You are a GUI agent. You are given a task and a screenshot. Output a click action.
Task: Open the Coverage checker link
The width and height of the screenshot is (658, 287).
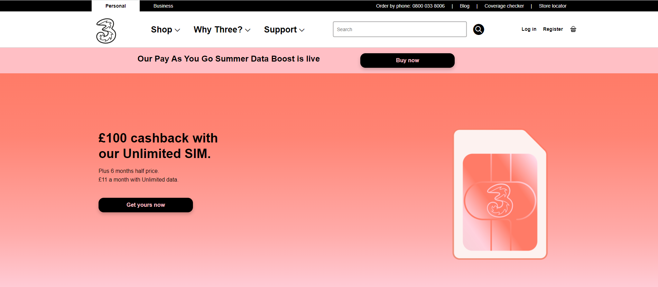click(x=504, y=6)
